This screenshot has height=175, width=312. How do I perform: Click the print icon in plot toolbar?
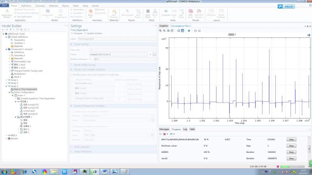(x=199, y=30)
